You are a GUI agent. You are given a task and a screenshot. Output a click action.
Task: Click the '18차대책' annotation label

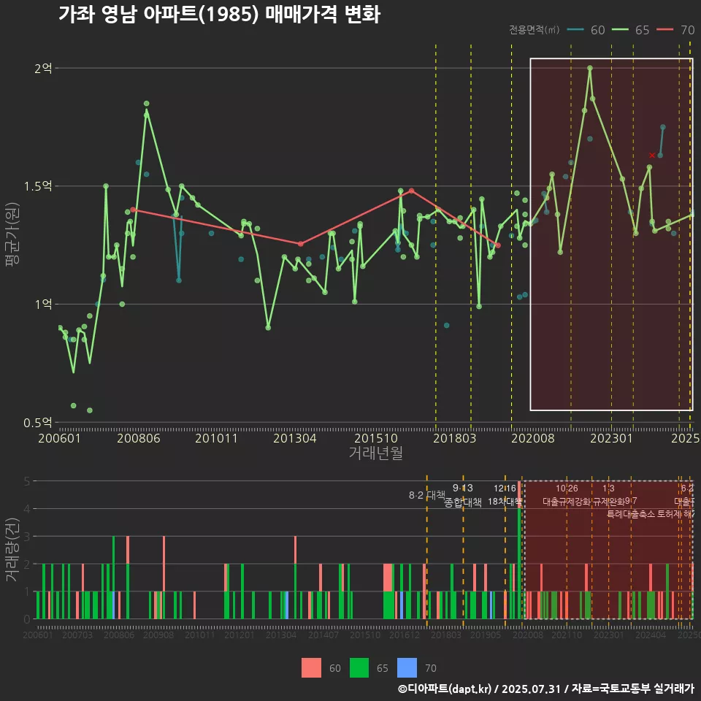(x=505, y=502)
